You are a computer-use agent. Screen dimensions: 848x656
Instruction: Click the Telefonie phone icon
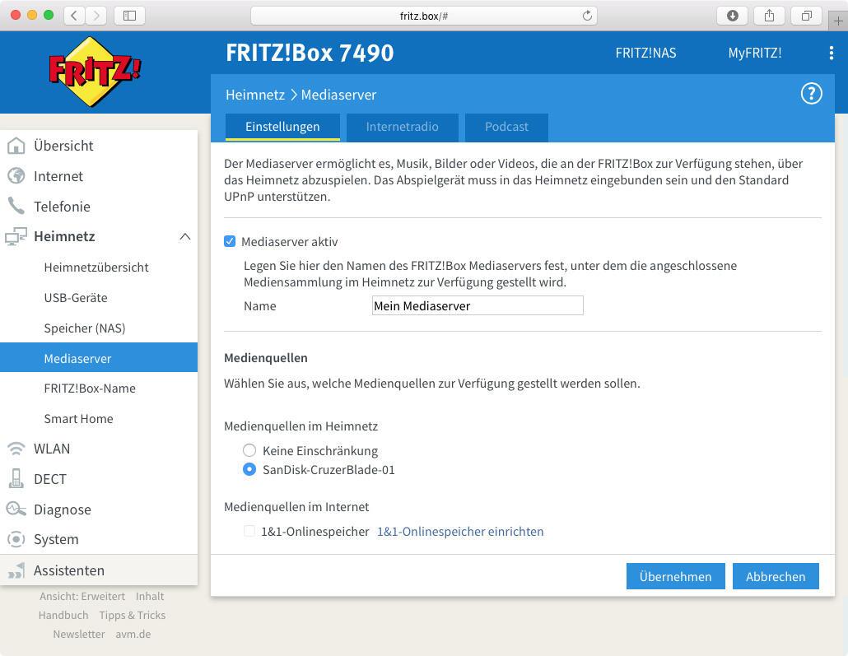(16, 206)
